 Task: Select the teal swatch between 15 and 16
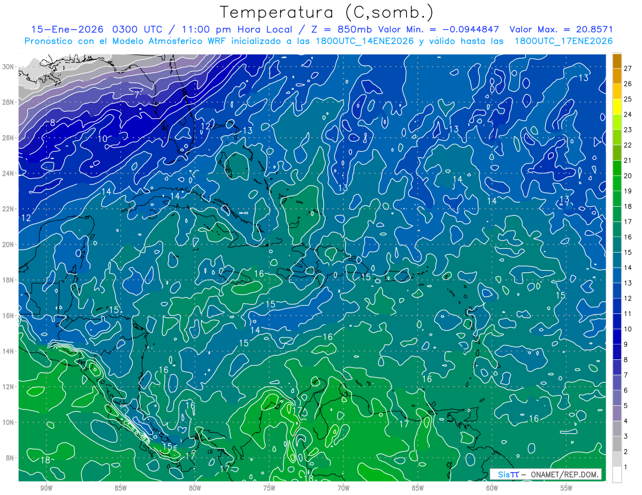pos(617,245)
